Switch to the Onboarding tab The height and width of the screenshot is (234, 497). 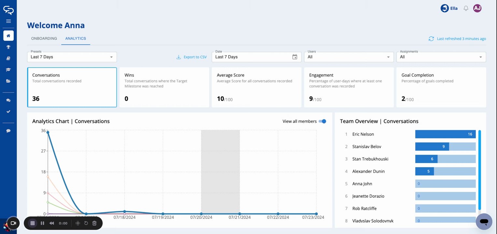pyautogui.click(x=44, y=38)
